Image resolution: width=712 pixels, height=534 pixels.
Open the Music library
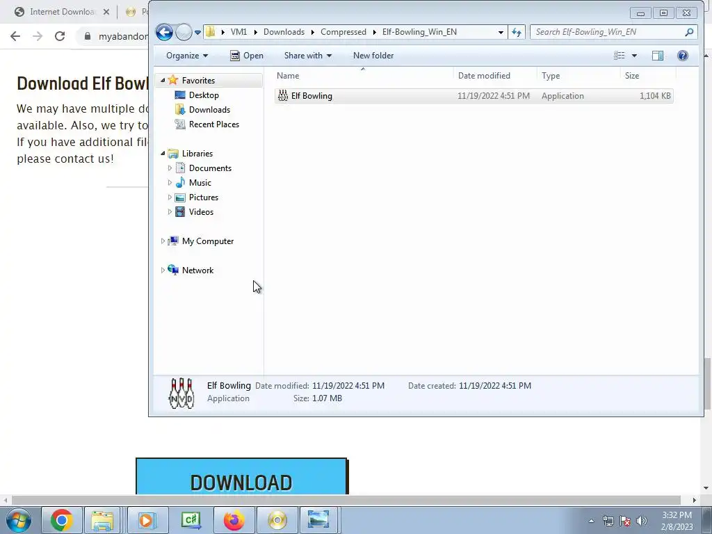(x=200, y=183)
